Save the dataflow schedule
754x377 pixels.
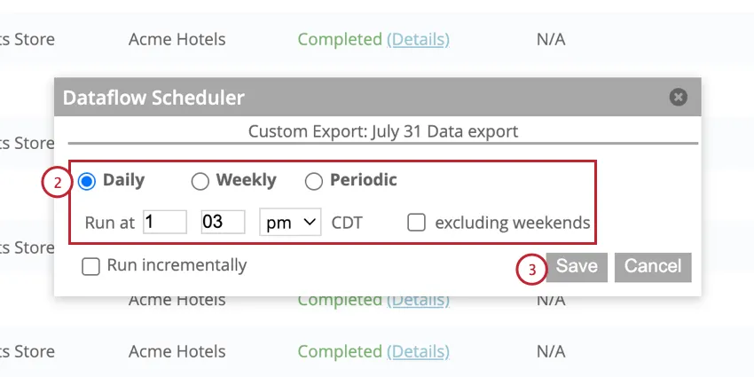click(577, 266)
